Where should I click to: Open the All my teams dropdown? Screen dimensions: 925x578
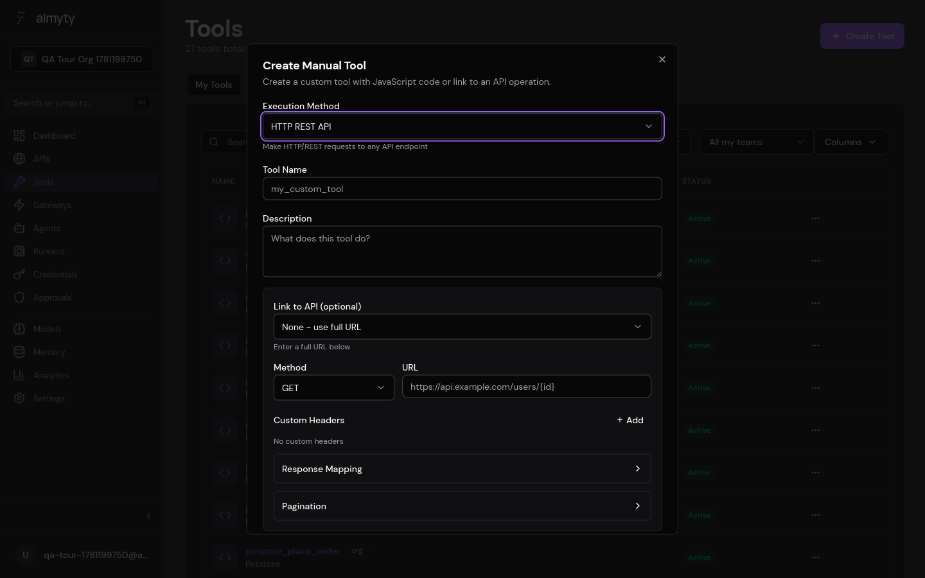pos(756,142)
